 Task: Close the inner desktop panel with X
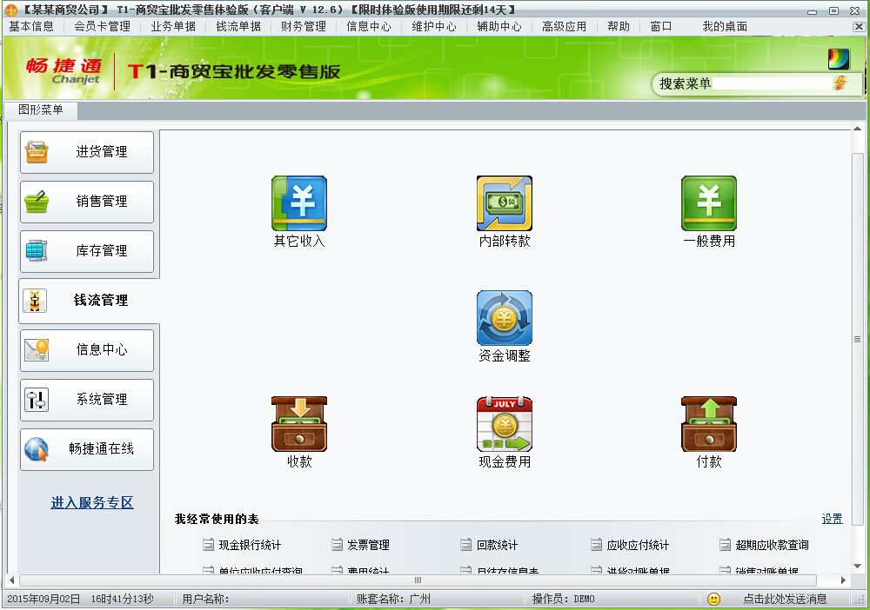pyautogui.click(x=858, y=26)
